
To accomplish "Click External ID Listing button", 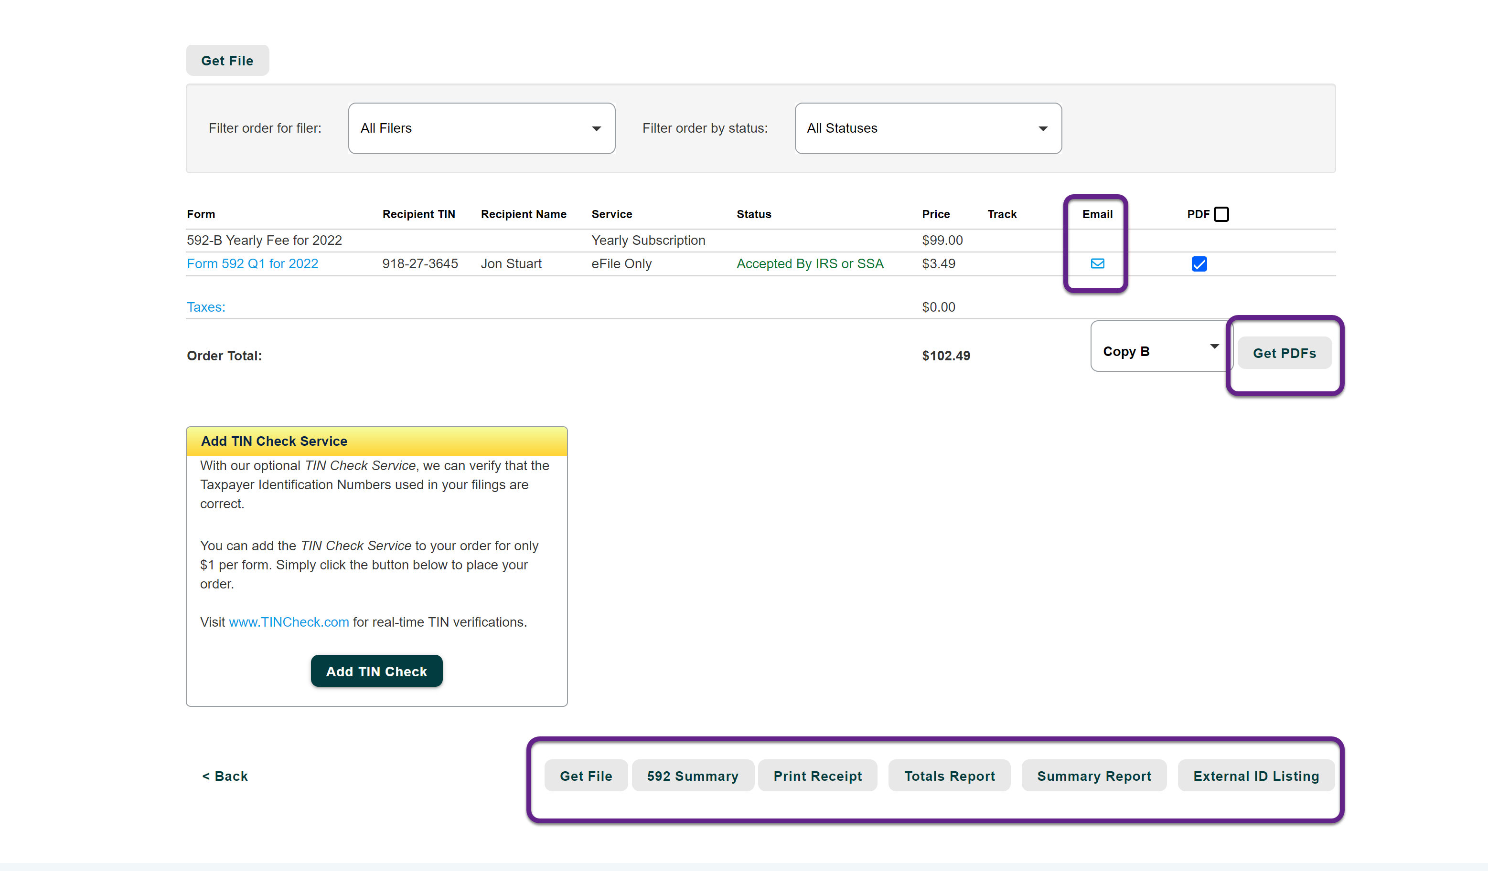I will [1255, 776].
